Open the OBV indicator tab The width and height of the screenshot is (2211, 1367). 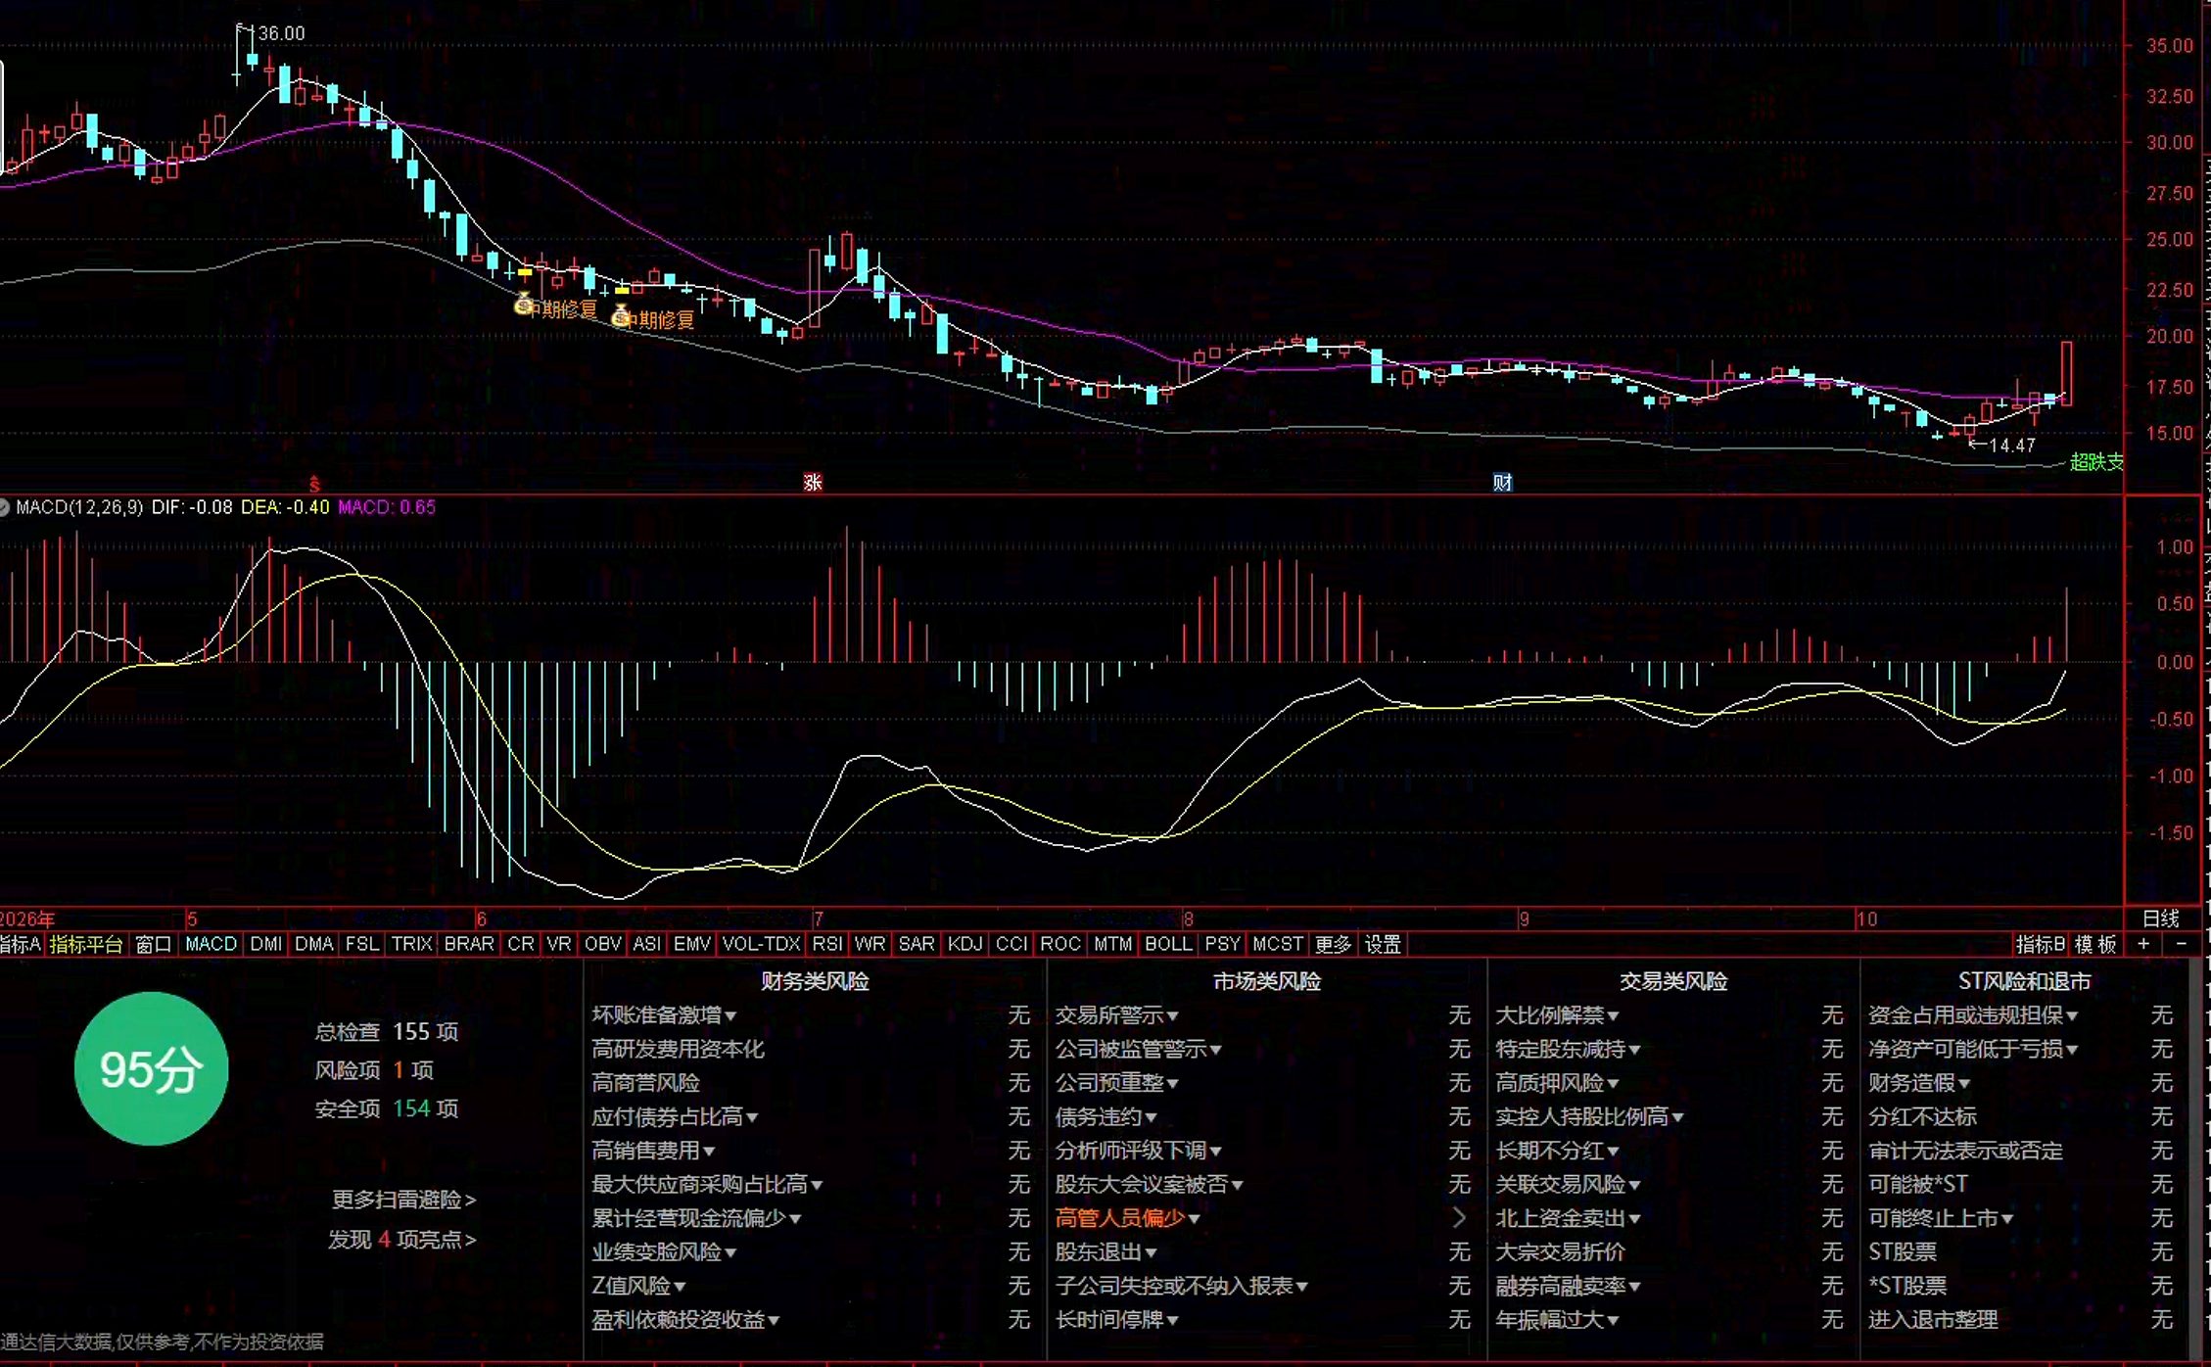tap(603, 944)
